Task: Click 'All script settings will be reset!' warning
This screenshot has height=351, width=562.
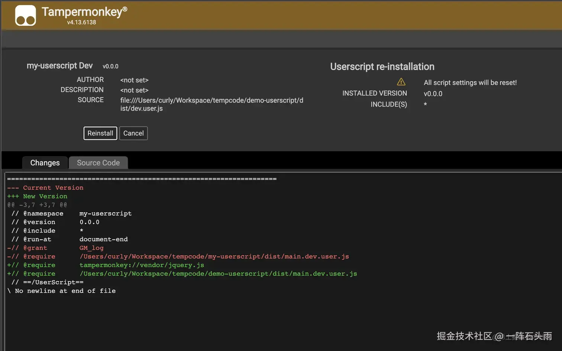Action: pyautogui.click(x=470, y=83)
